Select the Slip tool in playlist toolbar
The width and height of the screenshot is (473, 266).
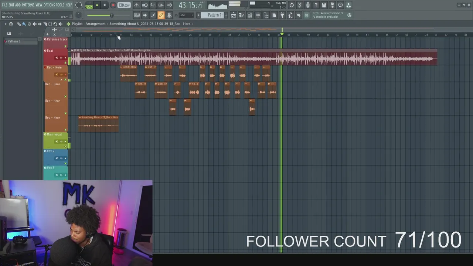(x=40, y=24)
